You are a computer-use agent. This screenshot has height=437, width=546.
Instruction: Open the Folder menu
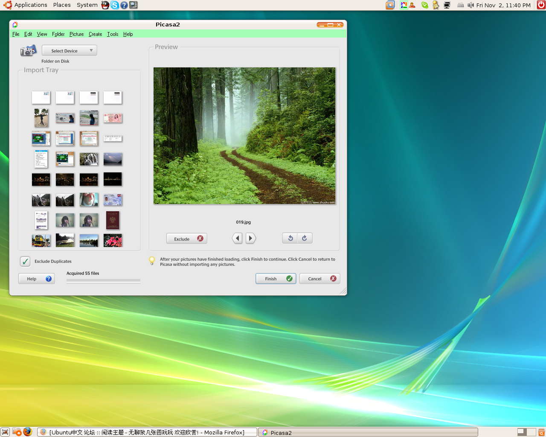point(58,34)
